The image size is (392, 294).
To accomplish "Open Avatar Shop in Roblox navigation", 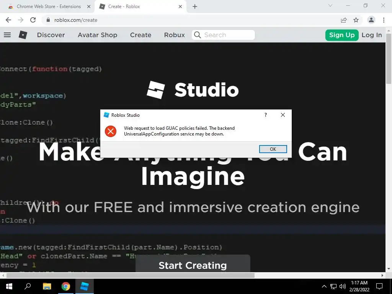I will point(98,35).
